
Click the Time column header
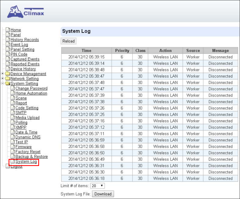[x=86, y=51]
